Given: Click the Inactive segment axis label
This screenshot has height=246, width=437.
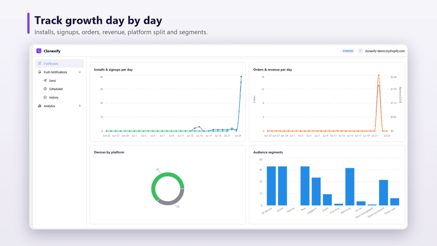Looking at the screenshot, I should pos(291,210).
